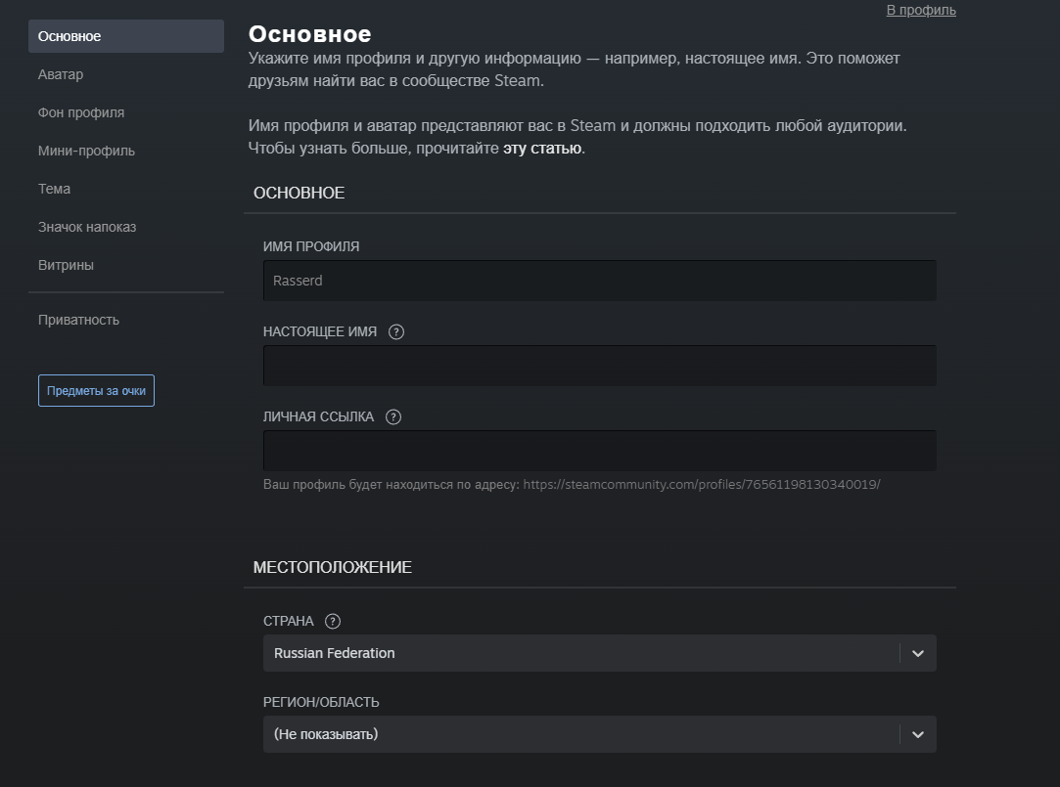Focus the Настоящее имя text field
Image resolution: width=1060 pixels, height=787 pixels.
click(x=599, y=366)
